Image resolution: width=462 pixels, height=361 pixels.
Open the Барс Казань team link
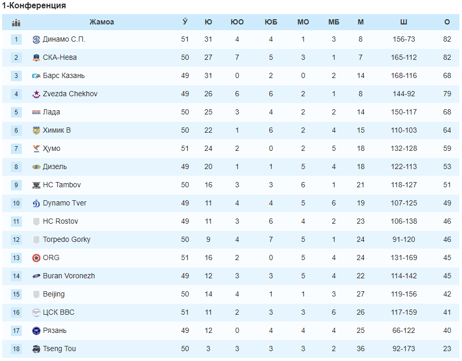[x=63, y=76]
